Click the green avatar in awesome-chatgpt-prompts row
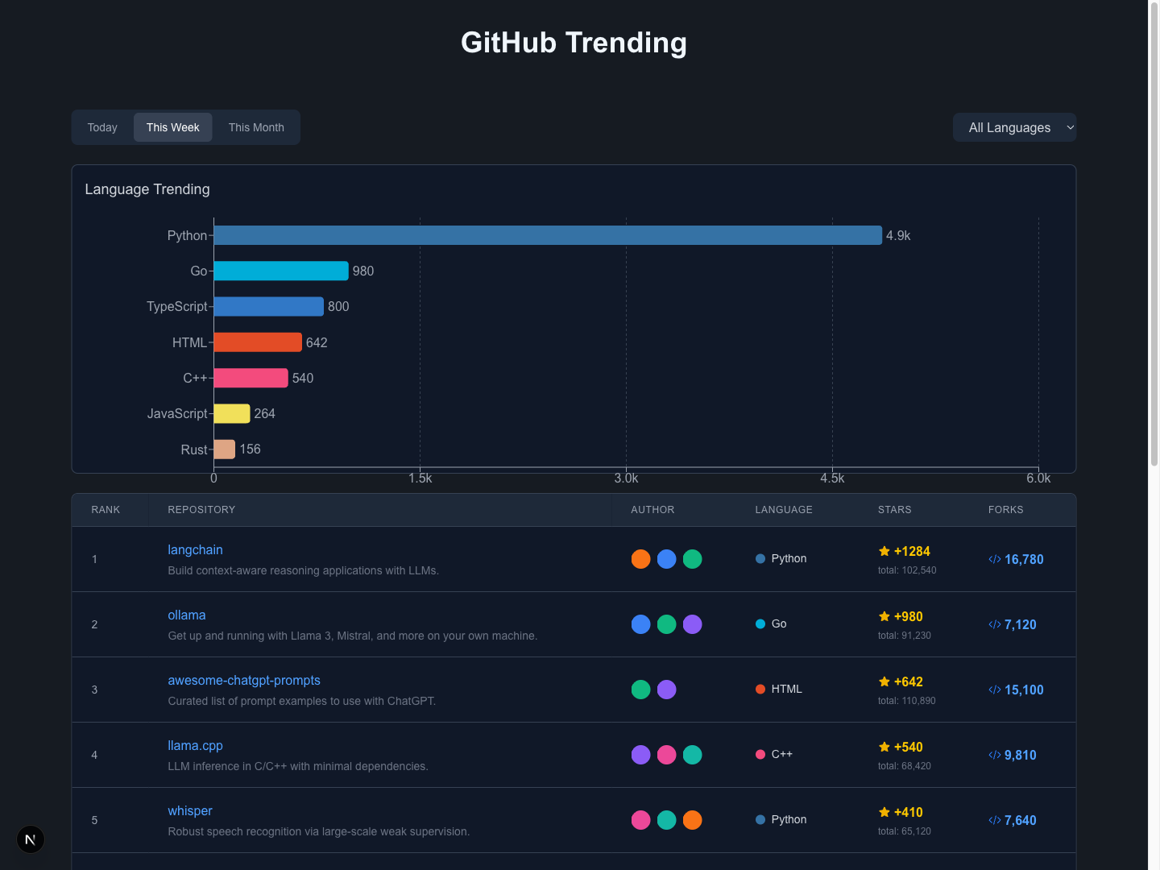Viewport: 1160px width, 870px height. tap(641, 690)
